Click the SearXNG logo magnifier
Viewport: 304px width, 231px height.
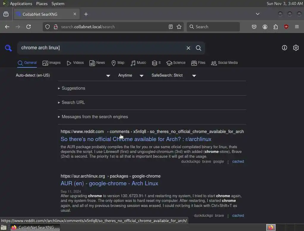(8, 48)
